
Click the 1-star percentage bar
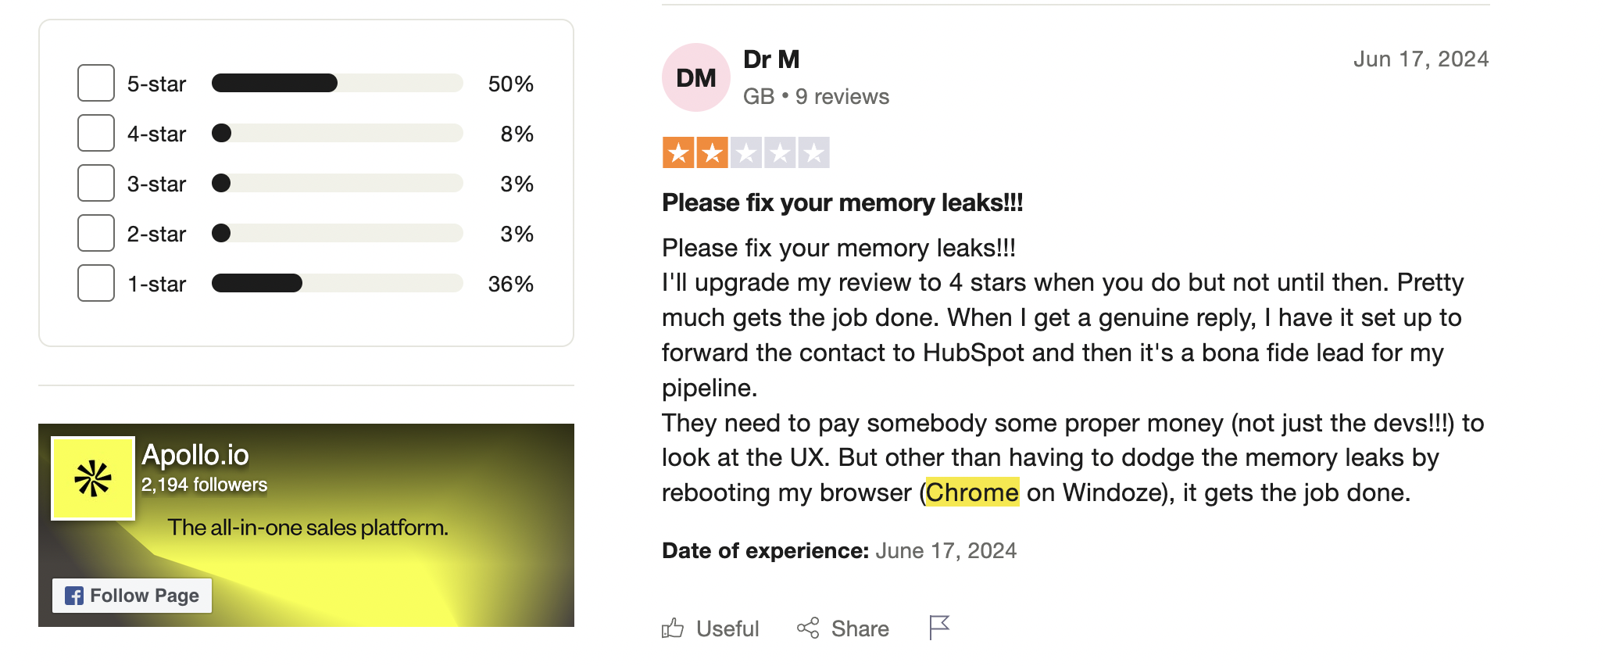tap(338, 283)
